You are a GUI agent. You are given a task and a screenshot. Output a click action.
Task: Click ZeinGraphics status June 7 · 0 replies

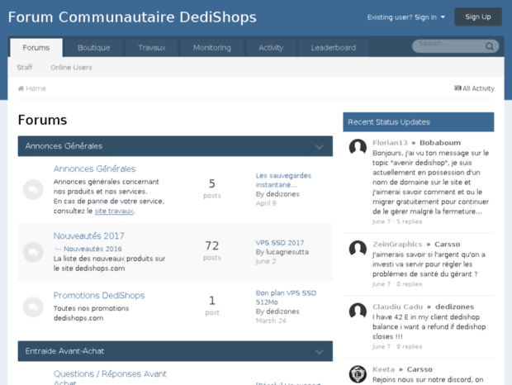tap(397, 284)
